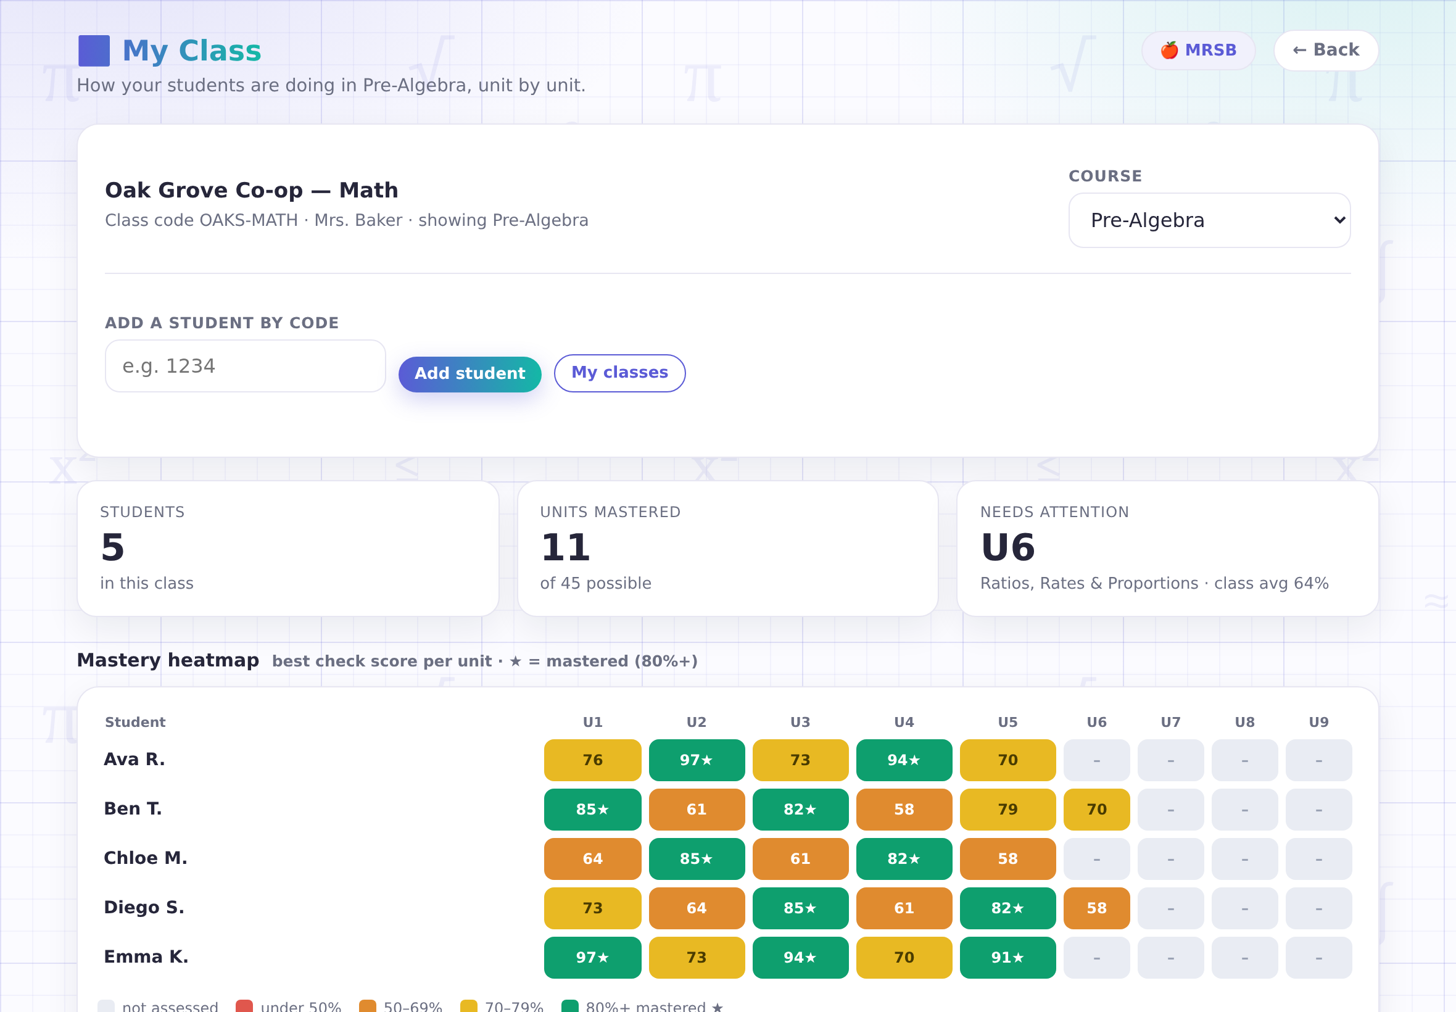Select the Students count card

coord(287,548)
